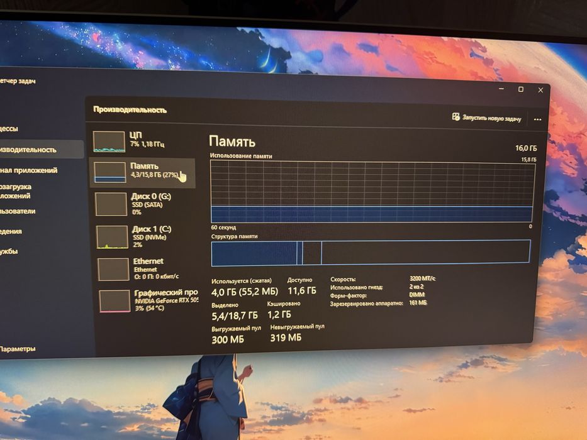
Task: Click Выгружаемый пул value 300 МБ
Action: [x=228, y=339]
